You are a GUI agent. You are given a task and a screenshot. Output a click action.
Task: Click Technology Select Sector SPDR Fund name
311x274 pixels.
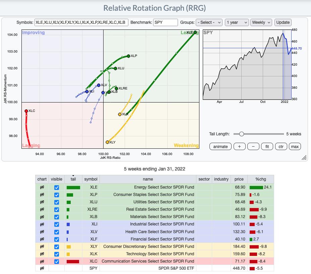pyautogui.click(x=160, y=254)
